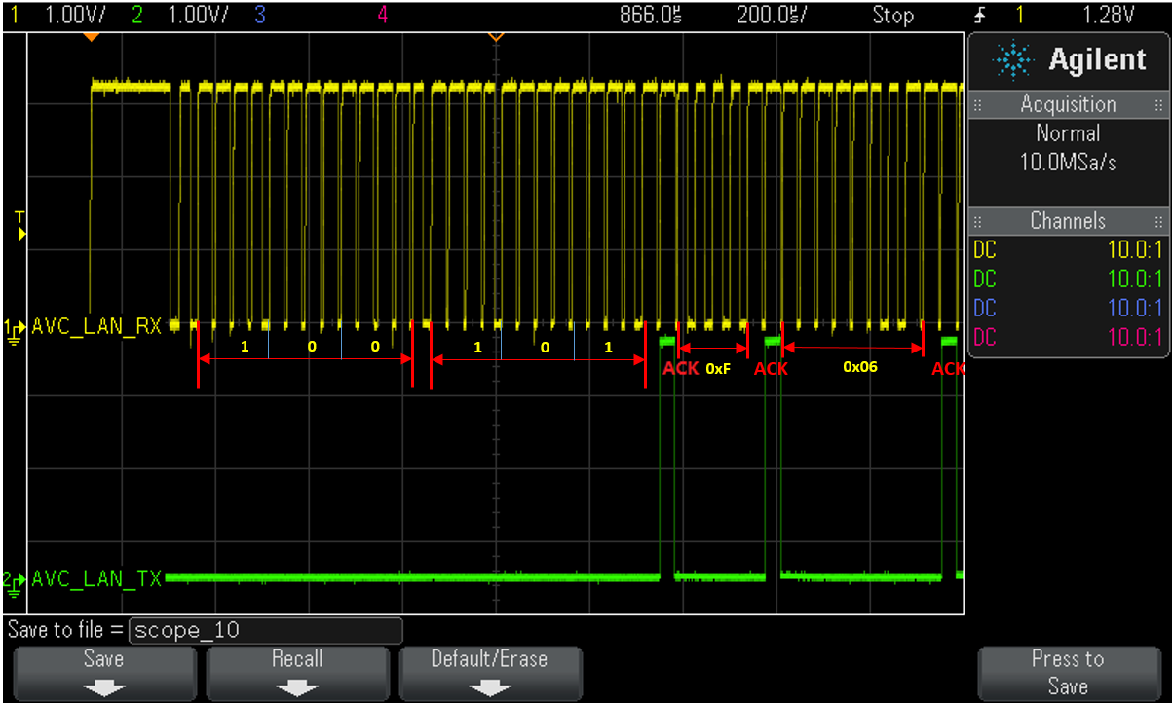Screen dimensions: 1173x705
Task: Open the Channels panel header
Action: coord(1069,221)
